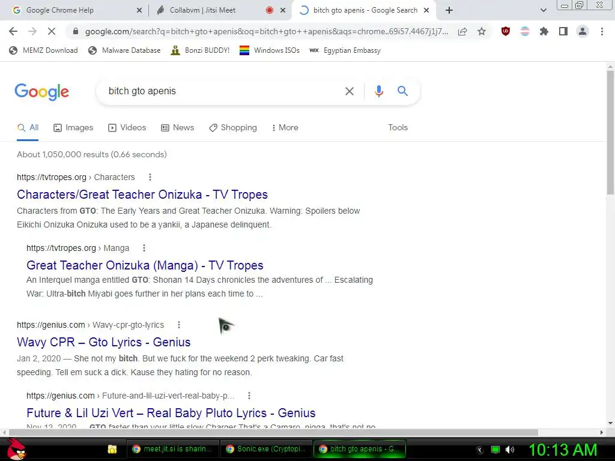Open the Malware Database bookmark

[x=124, y=50]
